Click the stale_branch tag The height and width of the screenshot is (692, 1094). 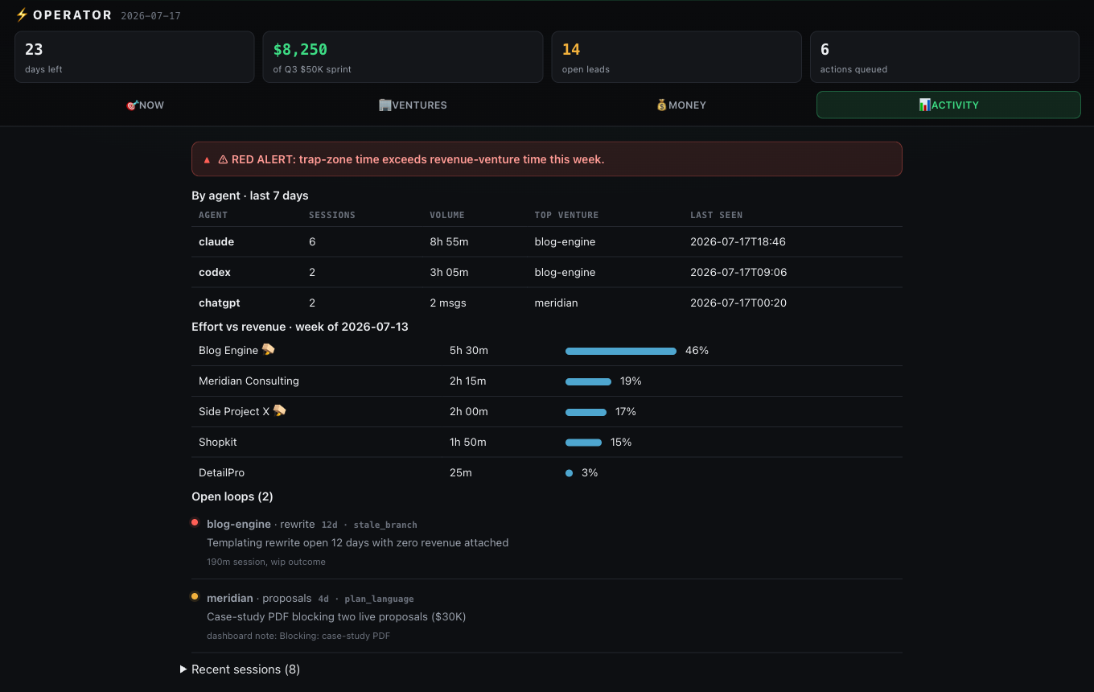coord(385,525)
